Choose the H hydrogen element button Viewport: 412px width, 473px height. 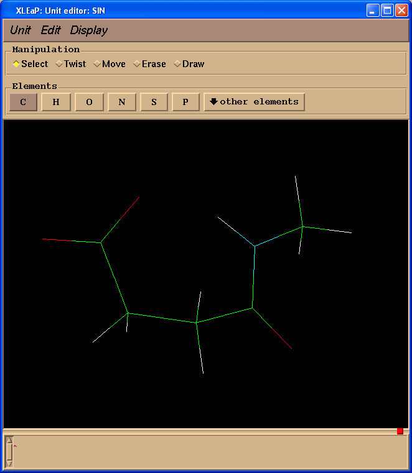pos(56,102)
